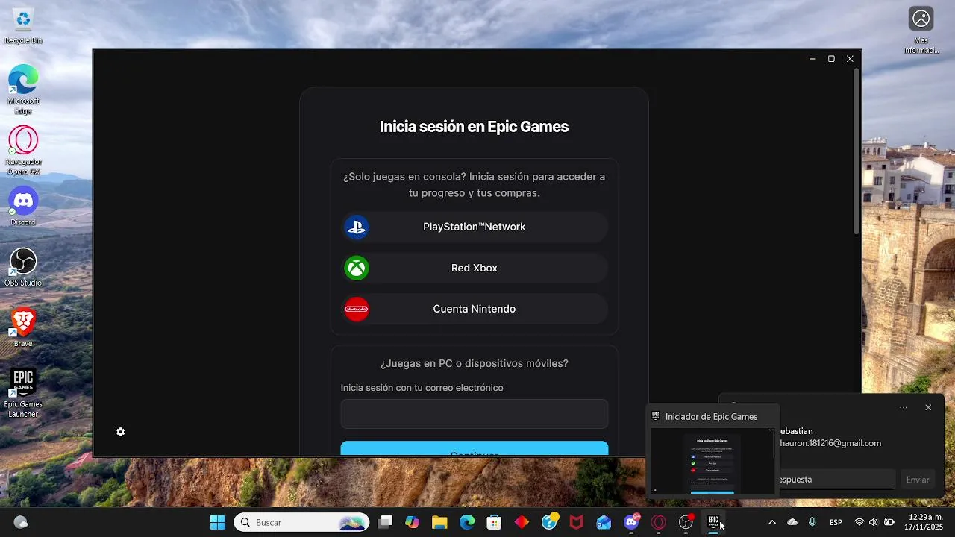Open File Explorer in the taskbar
The width and height of the screenshot is (955, 537).
(439, 522)
